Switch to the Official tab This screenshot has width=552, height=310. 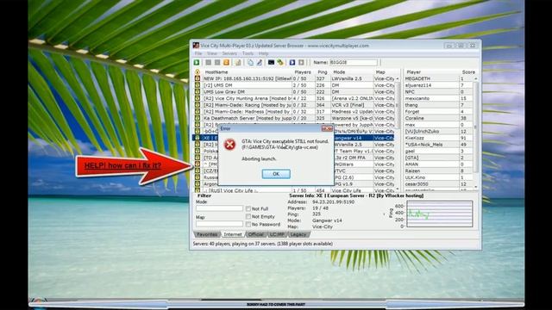[x=256, y=234]
